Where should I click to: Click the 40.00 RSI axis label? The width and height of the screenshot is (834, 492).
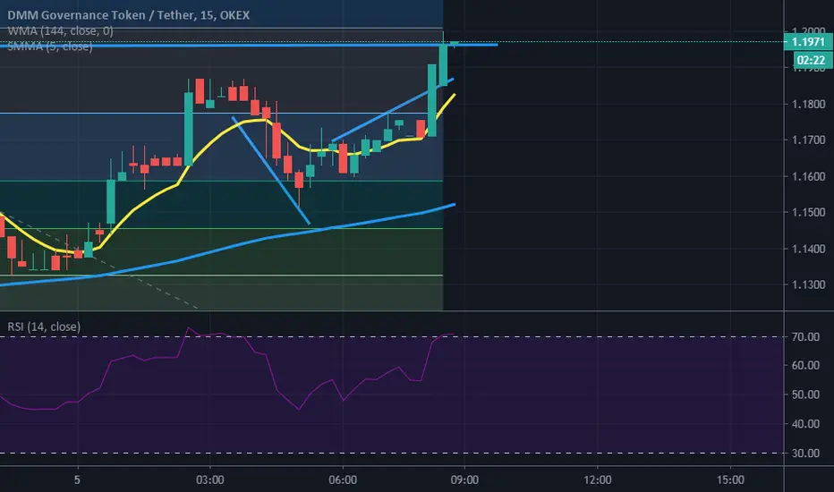tap(805, 424)
